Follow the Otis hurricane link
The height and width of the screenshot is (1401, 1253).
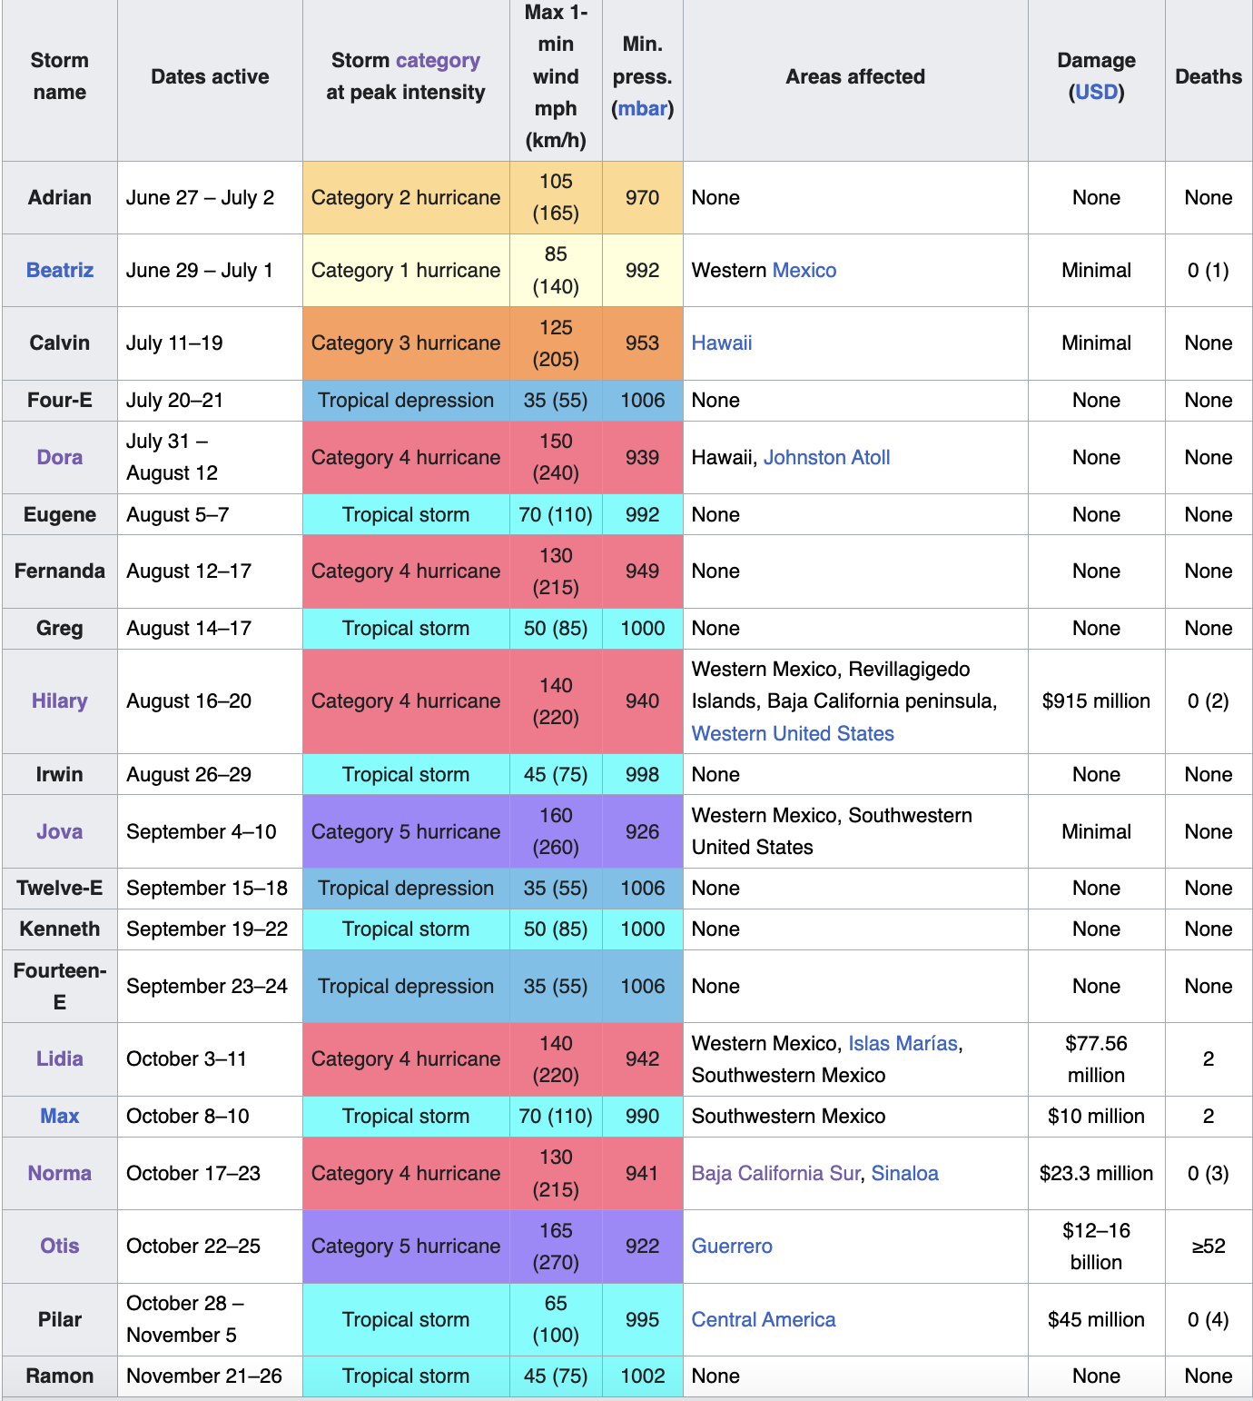(x=60, y=1246)
